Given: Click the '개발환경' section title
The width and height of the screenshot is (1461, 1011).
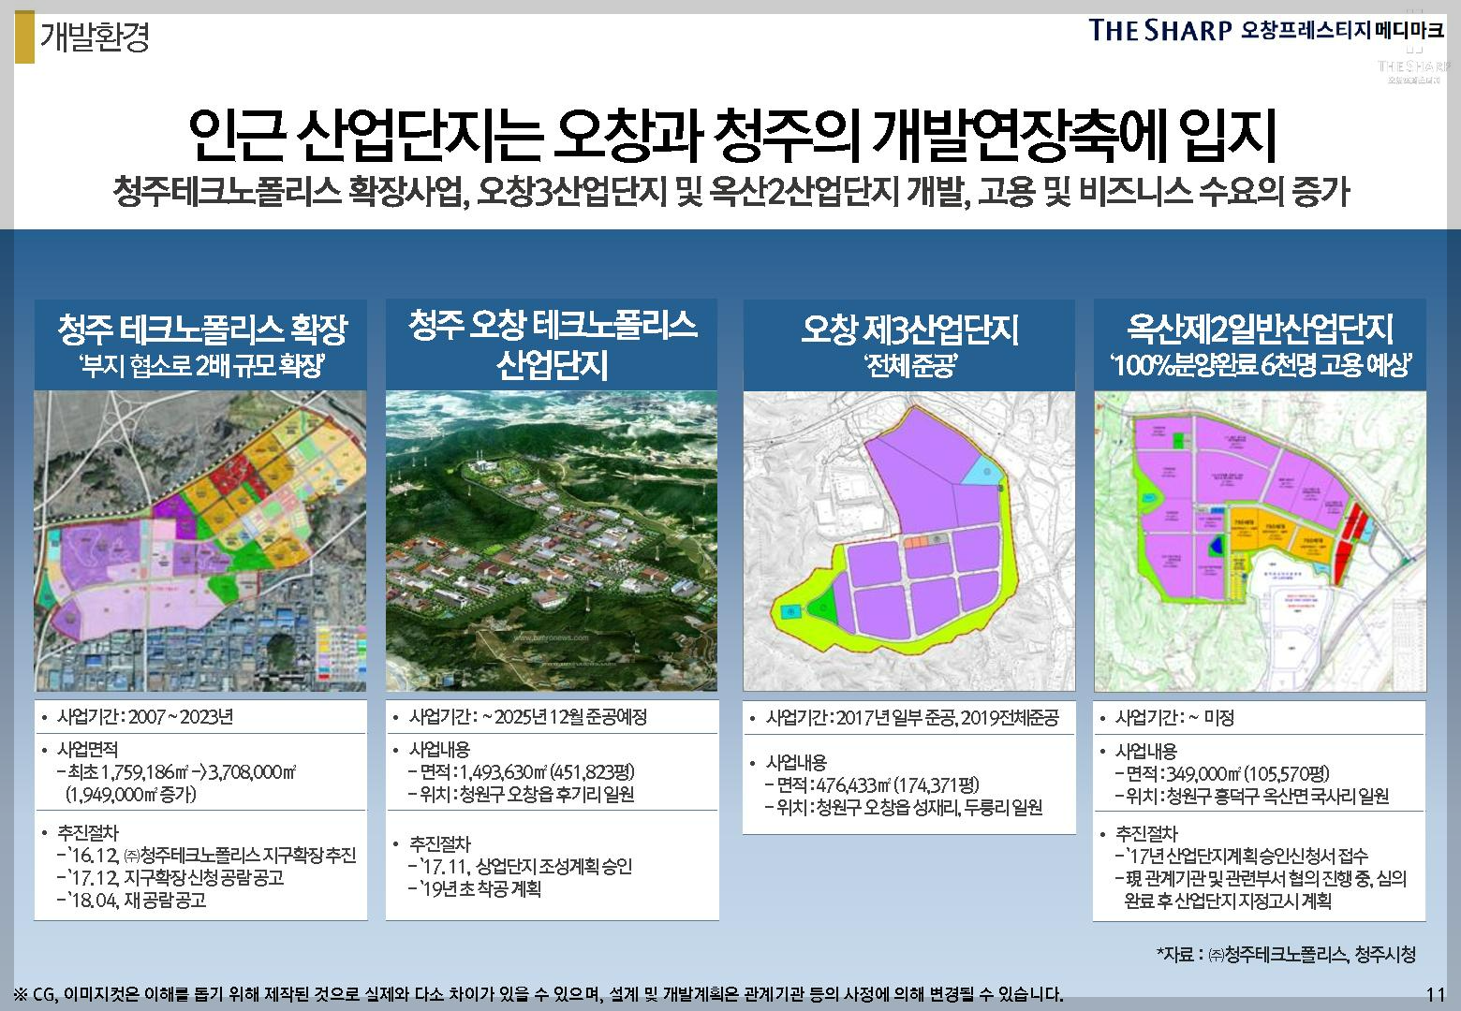Looking at the screenshot, I should pyautogui.click(x=94, y=37).
